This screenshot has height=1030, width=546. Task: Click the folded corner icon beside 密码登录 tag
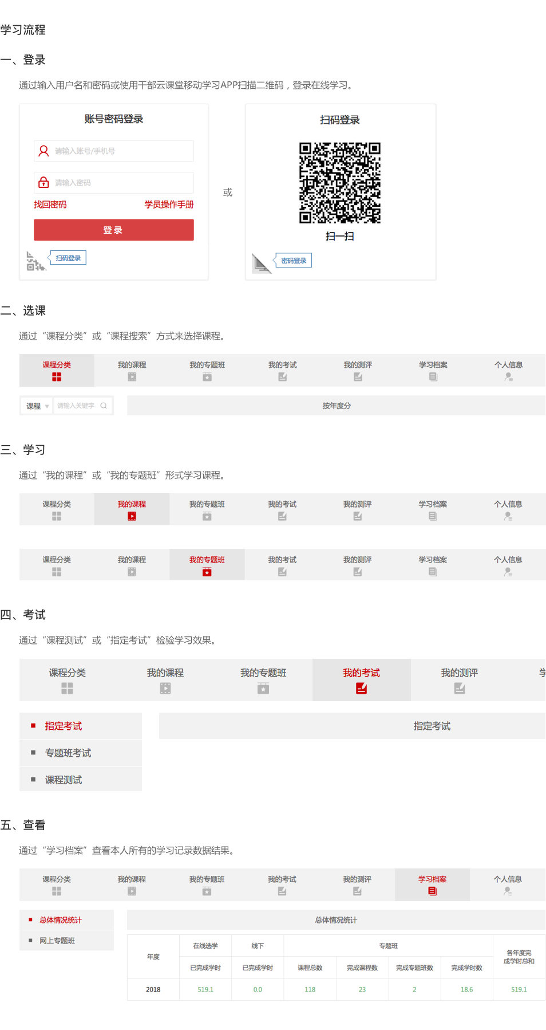[x=262, y=264]
